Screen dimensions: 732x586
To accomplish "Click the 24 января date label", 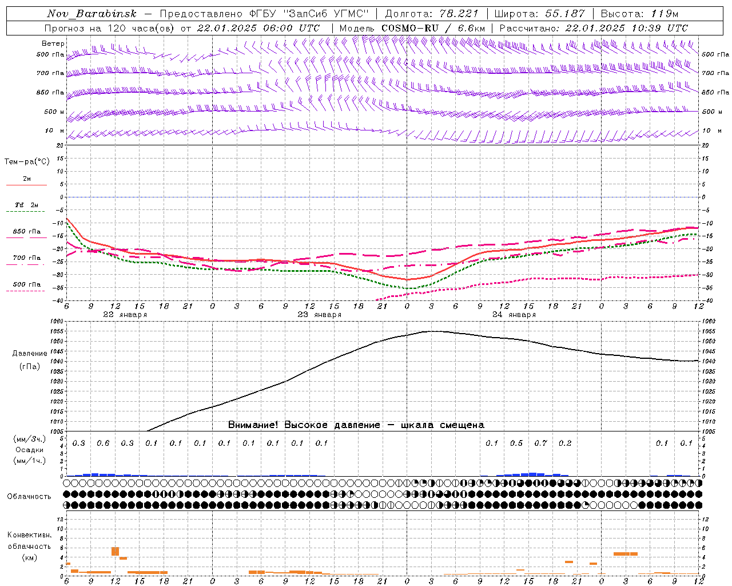I will click(x=514, y=315).
